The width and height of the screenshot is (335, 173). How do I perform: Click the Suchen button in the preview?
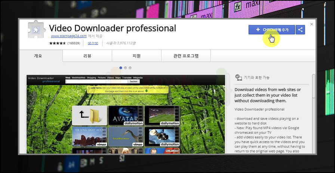133,81
